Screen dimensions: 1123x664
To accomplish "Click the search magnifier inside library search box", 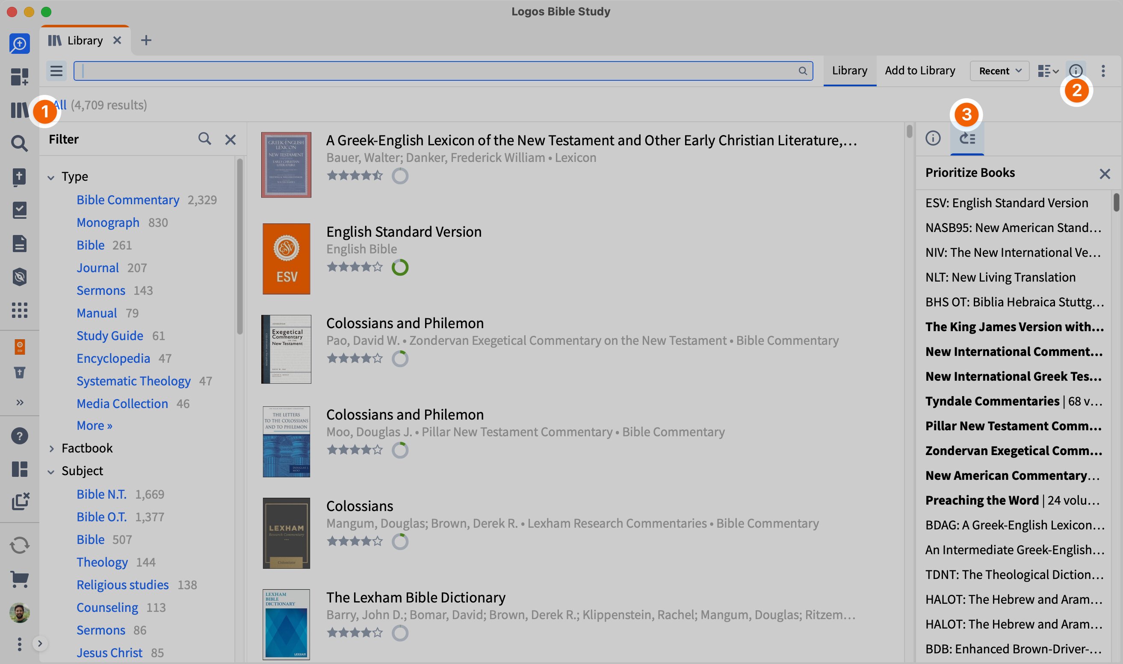I will click(803, 71).
